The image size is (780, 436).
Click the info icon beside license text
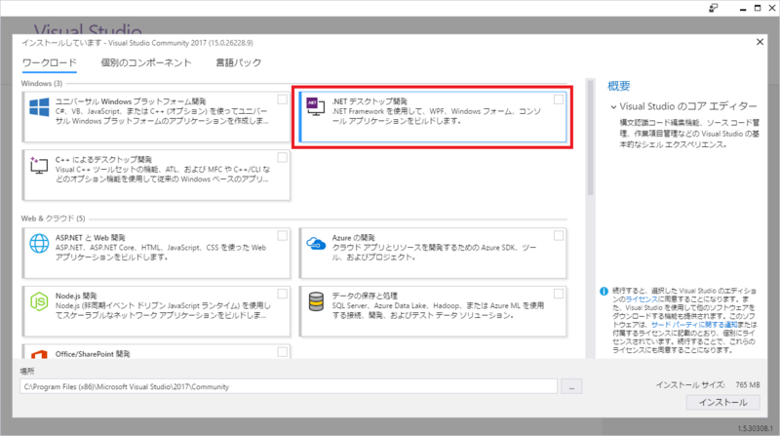[604, 292]
